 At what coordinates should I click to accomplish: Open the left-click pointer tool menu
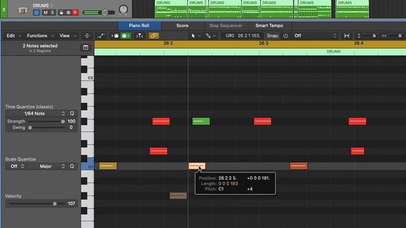click(x=196, y=35)
